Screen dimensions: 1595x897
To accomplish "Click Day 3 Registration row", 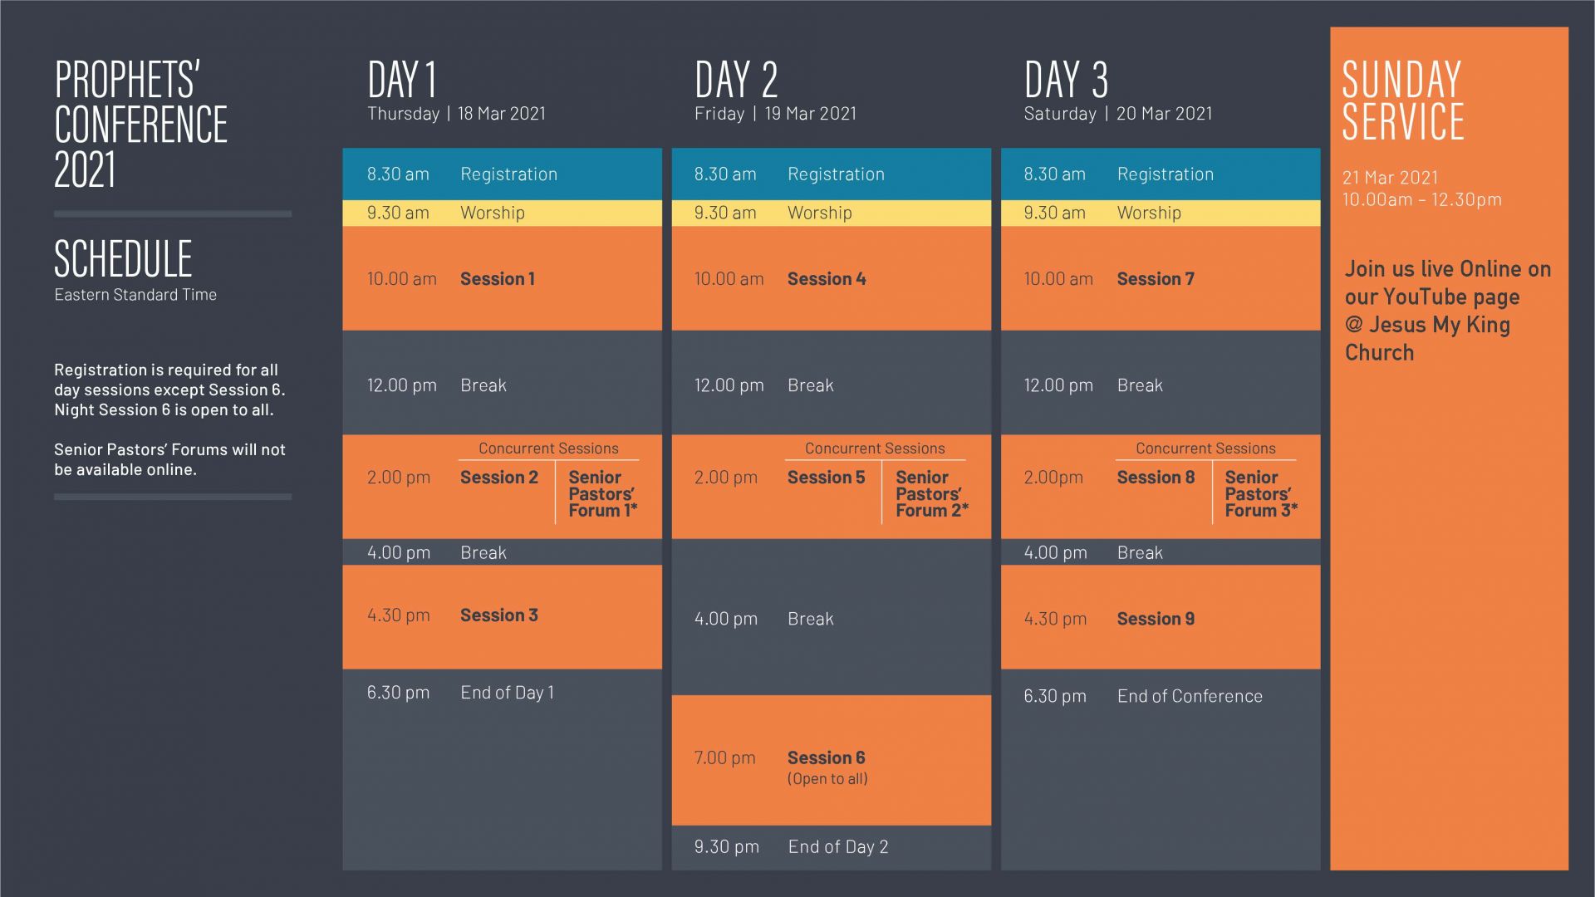I will 1161,174.
